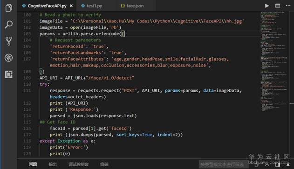Click the minimap code overview
Image resolution: width=294 pixels, height=169 pixels.
[274, 61]
